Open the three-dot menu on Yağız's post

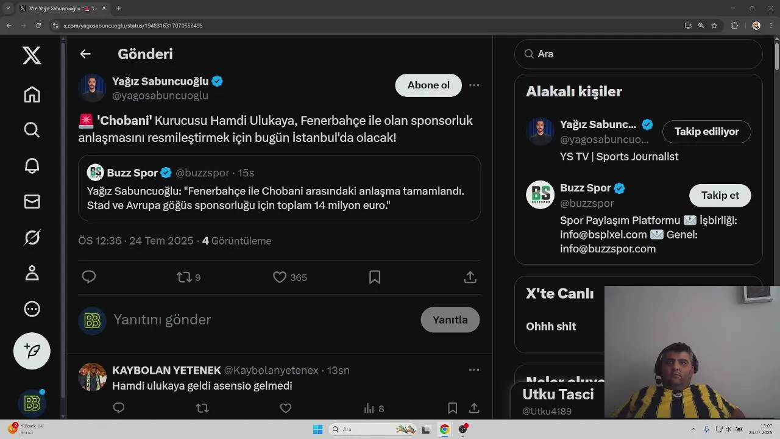474,85
